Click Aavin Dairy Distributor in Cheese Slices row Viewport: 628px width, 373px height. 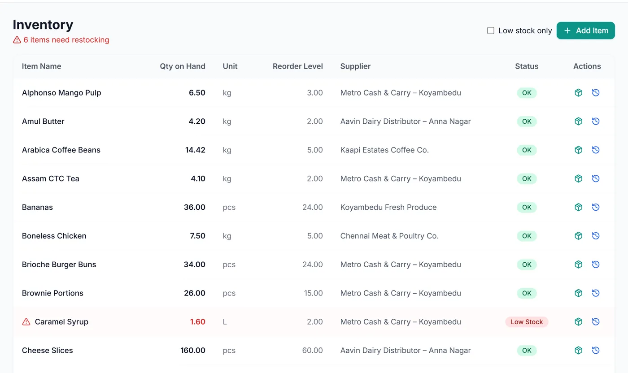(x=406, y=351)
